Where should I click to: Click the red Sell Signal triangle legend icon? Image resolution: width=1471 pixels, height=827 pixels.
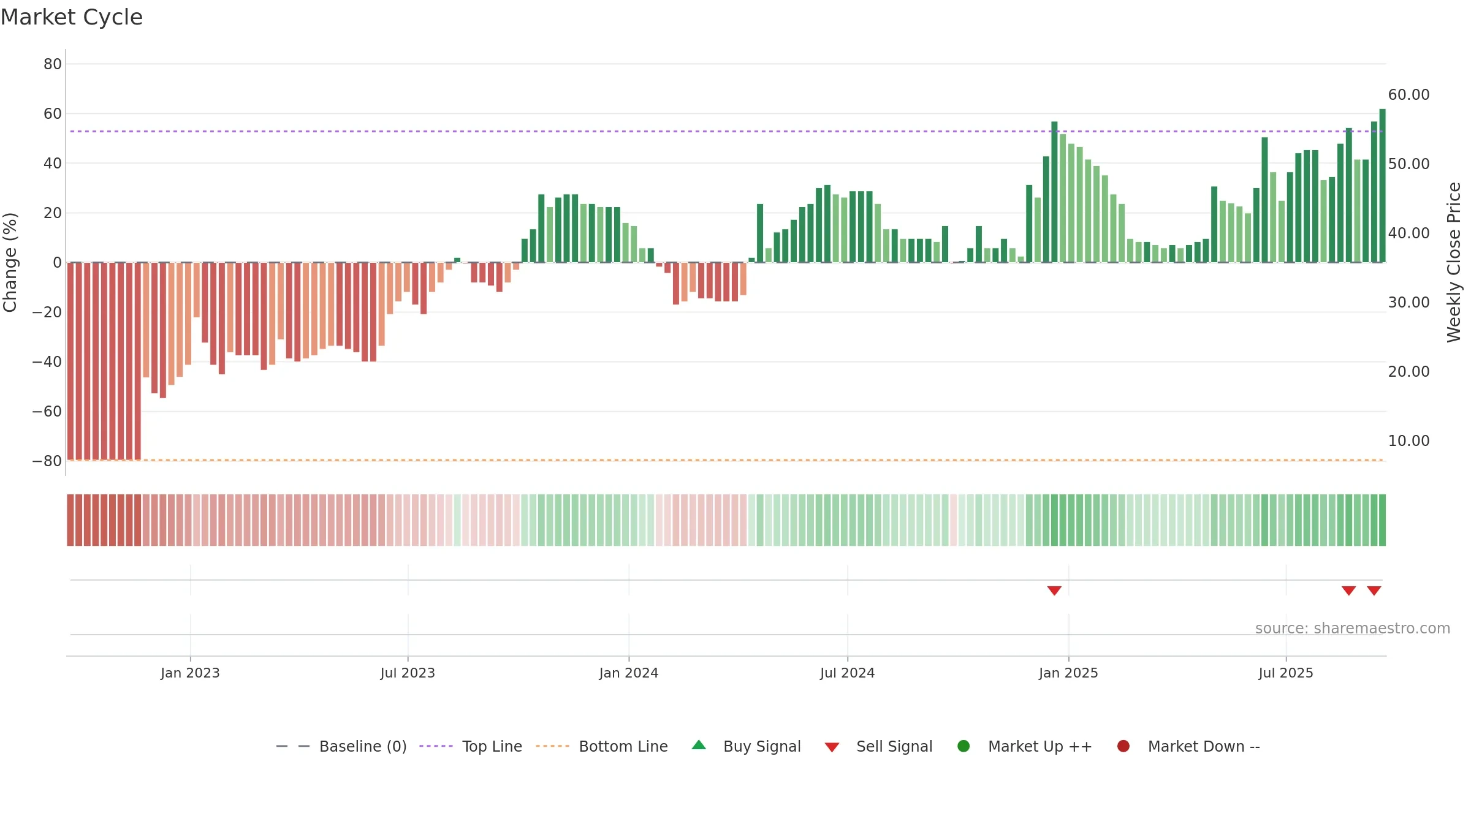(832, 747)
